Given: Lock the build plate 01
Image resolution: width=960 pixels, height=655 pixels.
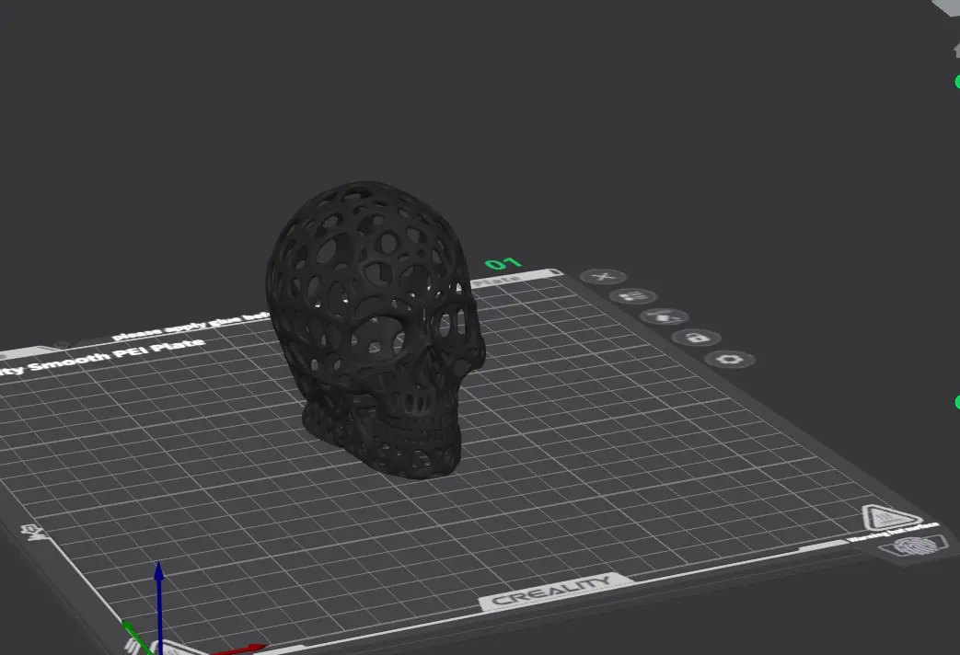Looking at the screenshot, I should (x=696, y=338).
